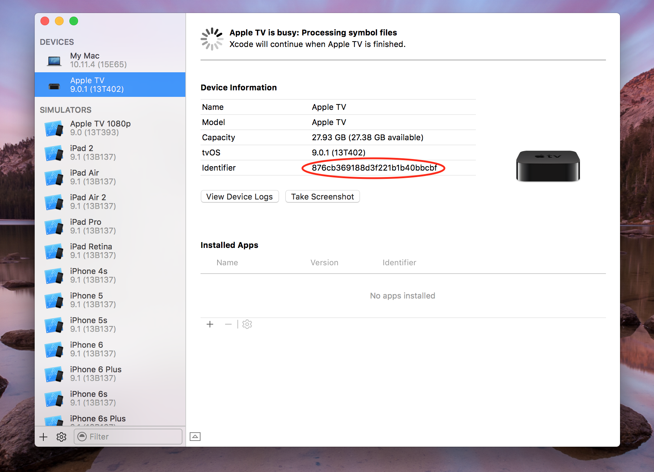Click the Apple TV 1080p simulator icon
Image resolution: width=654 pixels, height=472 pixels.
click(54, 128)
